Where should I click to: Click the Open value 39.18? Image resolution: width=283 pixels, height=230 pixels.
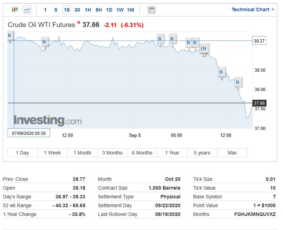click(x=79, y=188)
